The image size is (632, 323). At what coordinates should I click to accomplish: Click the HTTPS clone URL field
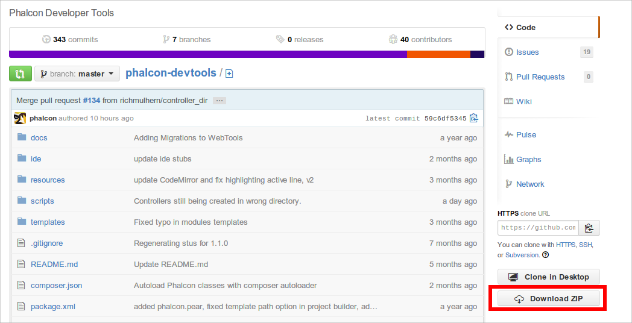click(538, 228)
